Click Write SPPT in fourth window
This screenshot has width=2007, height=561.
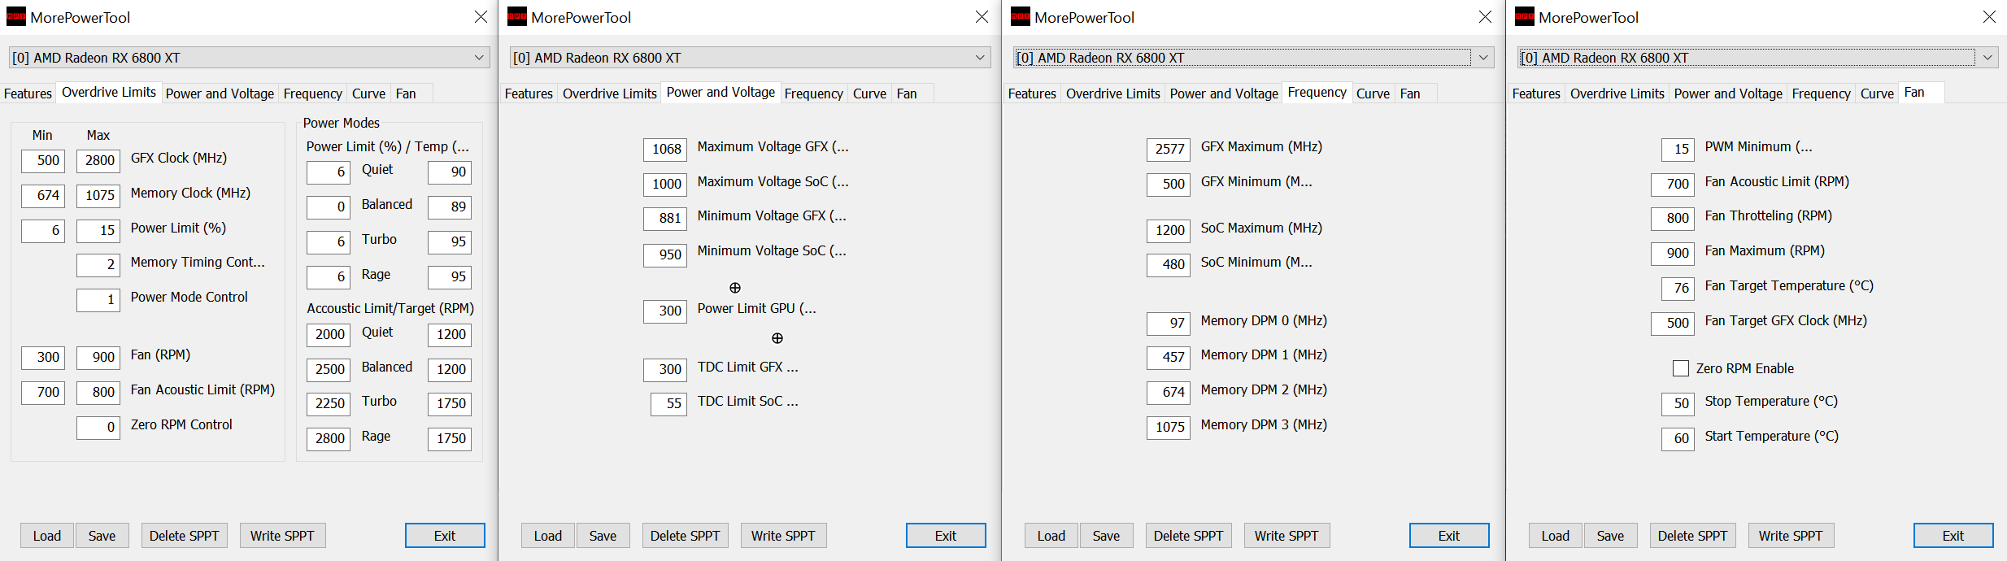coord(1791,536)
